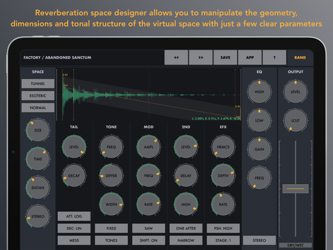
Task: Click the SPACE TIME knob
Action: click(38, 159)
